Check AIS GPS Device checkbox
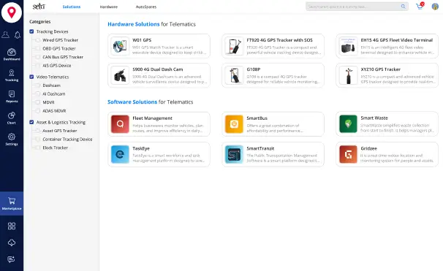 pyautogui.click(x=37, y=66)
